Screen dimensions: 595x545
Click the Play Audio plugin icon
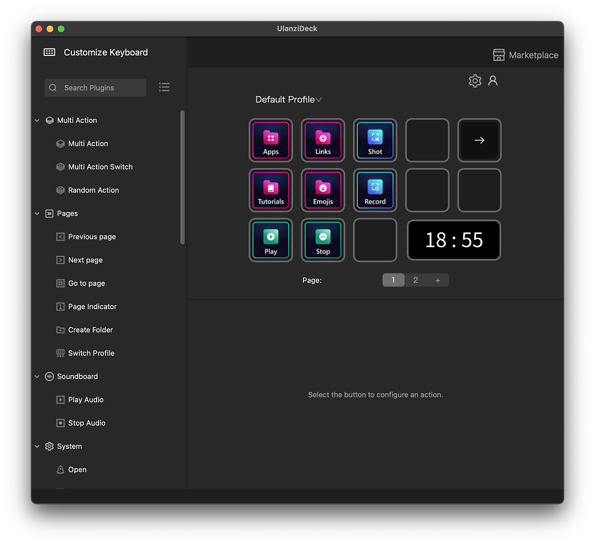coord(60,400)
